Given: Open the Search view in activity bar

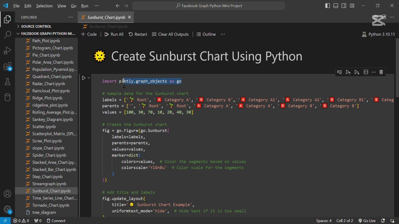Looking at the screenshot, I should pyautogui.click(x=7, y=34).
